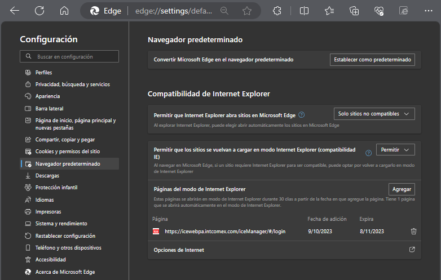This screenshot has height=280, width=441.
Task: Click the ice favicon of the page entry
Action: (156, 232)
